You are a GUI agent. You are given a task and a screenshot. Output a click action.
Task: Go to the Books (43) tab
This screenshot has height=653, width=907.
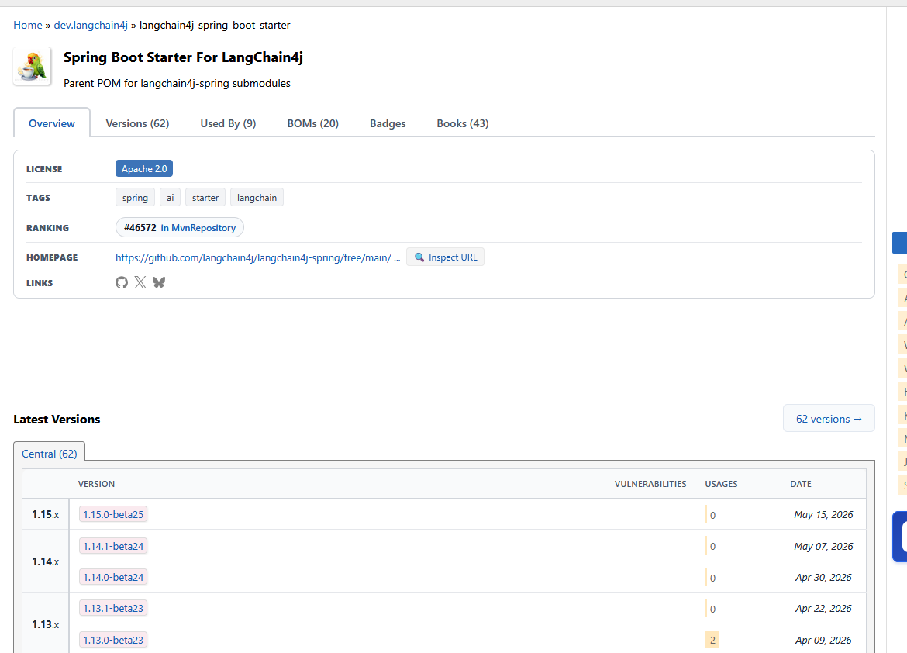pyautogui.click(x=463, y=123)
